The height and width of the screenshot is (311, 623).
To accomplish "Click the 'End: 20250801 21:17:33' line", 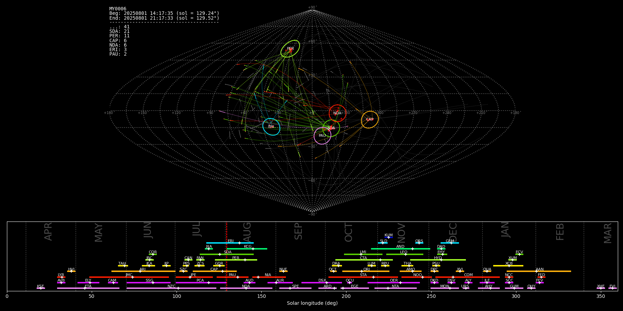I will [x=164, y=18].
